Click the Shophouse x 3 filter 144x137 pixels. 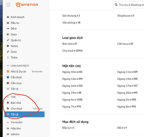click(126, 16)
